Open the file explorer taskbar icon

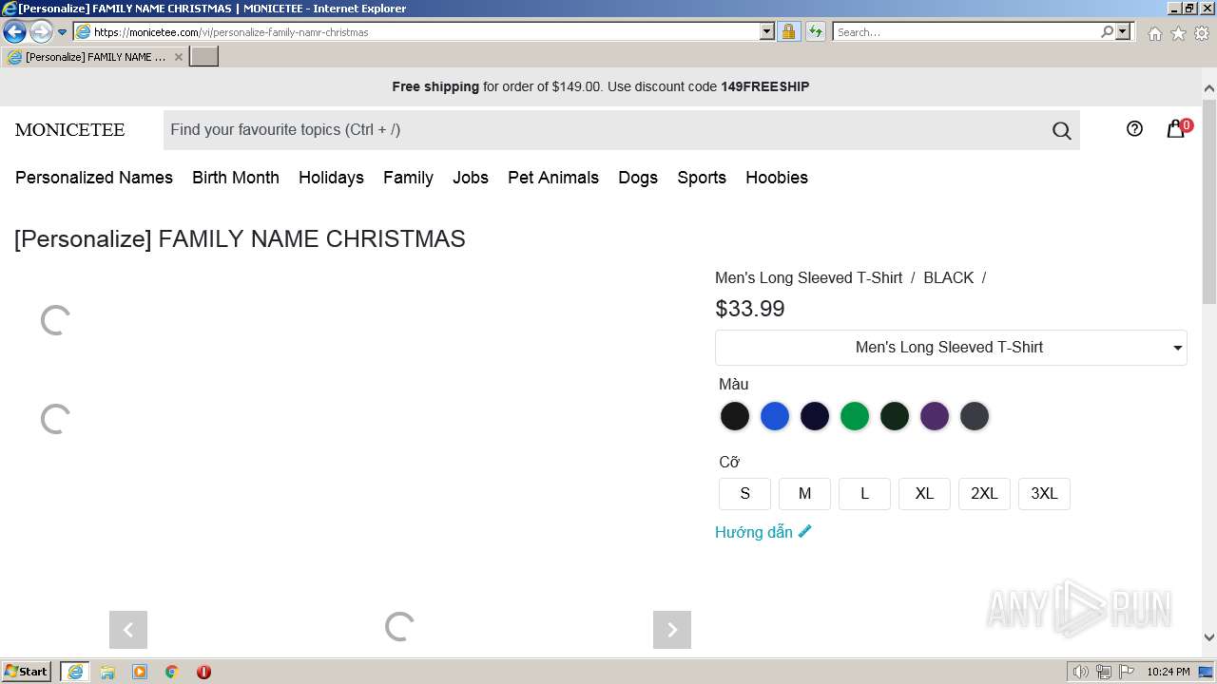(107, 672)
